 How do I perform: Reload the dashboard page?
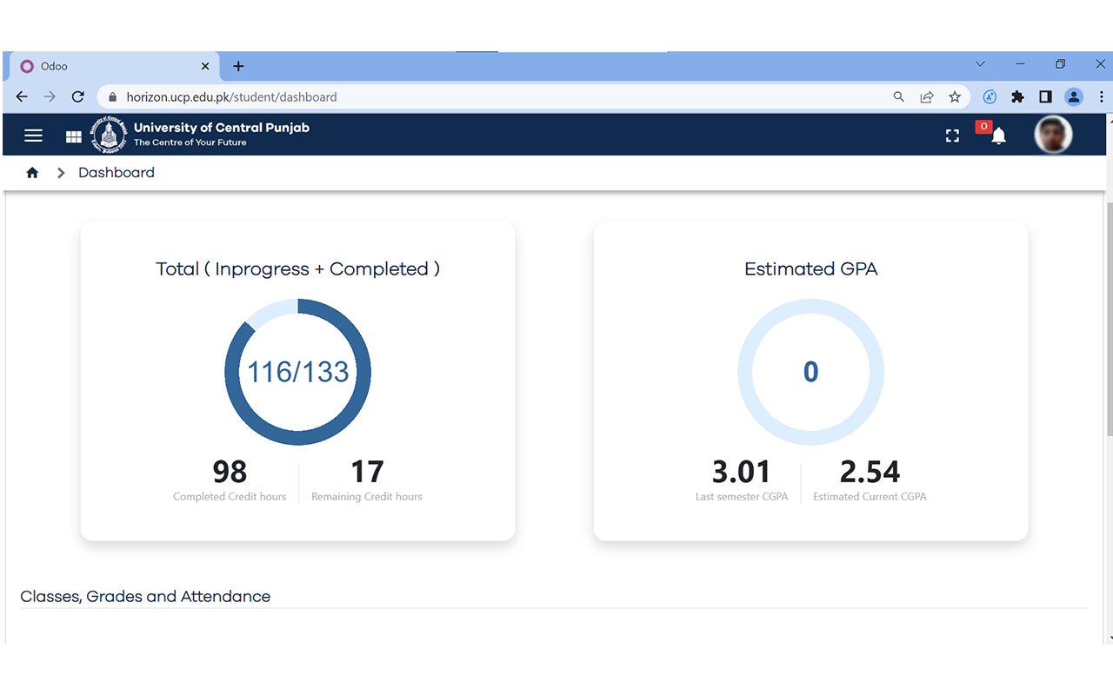point(77,96)
